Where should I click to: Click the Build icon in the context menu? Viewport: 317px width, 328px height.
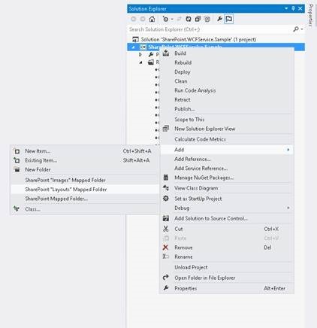pos(166,53)
